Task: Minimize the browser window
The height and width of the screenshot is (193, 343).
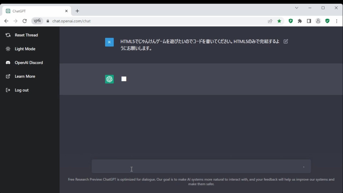Action: [310, 8]
